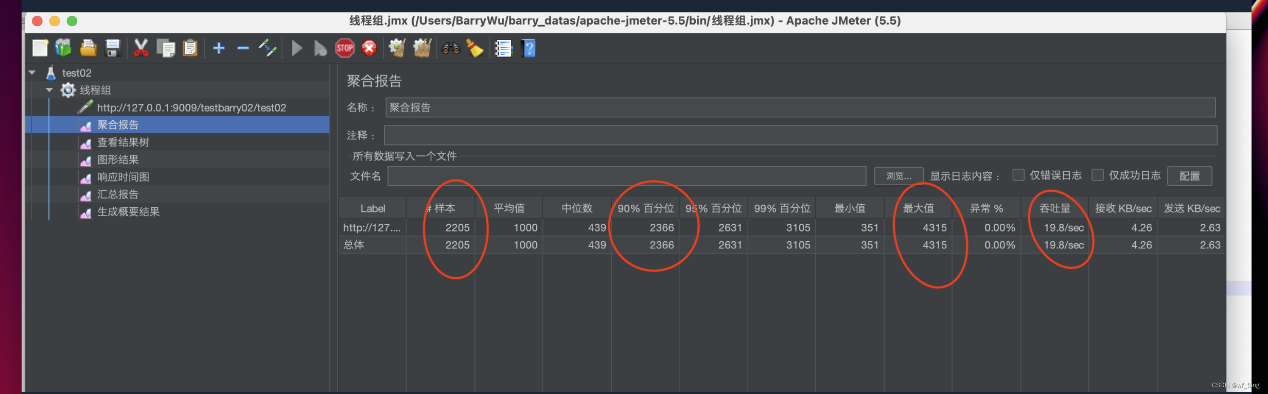Click the 总体 row label
This screenshot has width=1268, height=394.
coord(354,245)
